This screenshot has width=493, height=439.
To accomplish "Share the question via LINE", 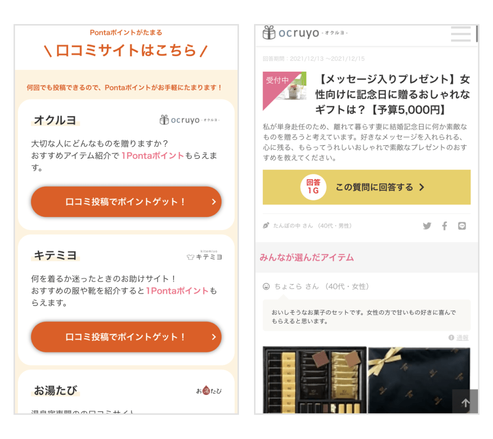I will tap(462, 226).
